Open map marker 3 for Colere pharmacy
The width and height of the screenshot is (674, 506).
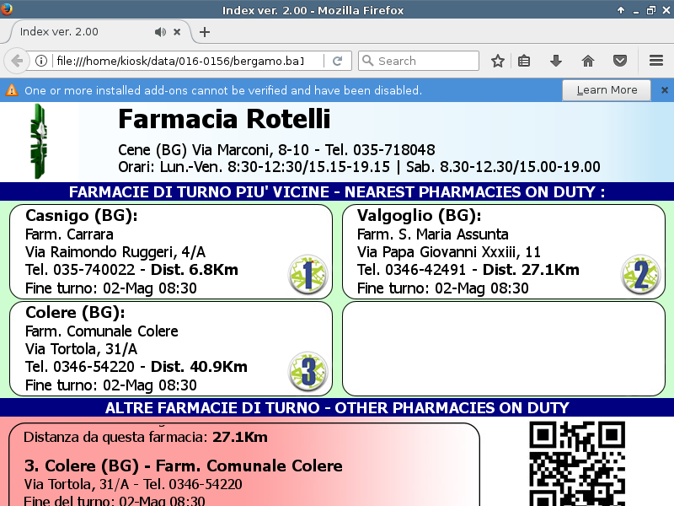[x=308, y=371]
